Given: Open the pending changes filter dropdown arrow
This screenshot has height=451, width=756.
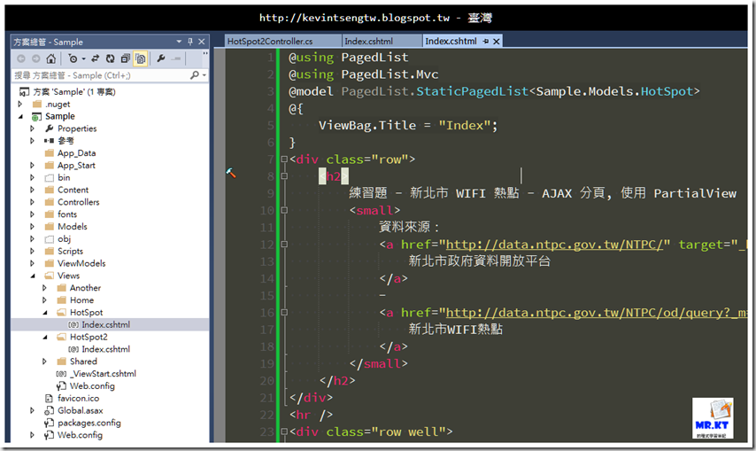Looking at the screenshot, I should 83,59.
